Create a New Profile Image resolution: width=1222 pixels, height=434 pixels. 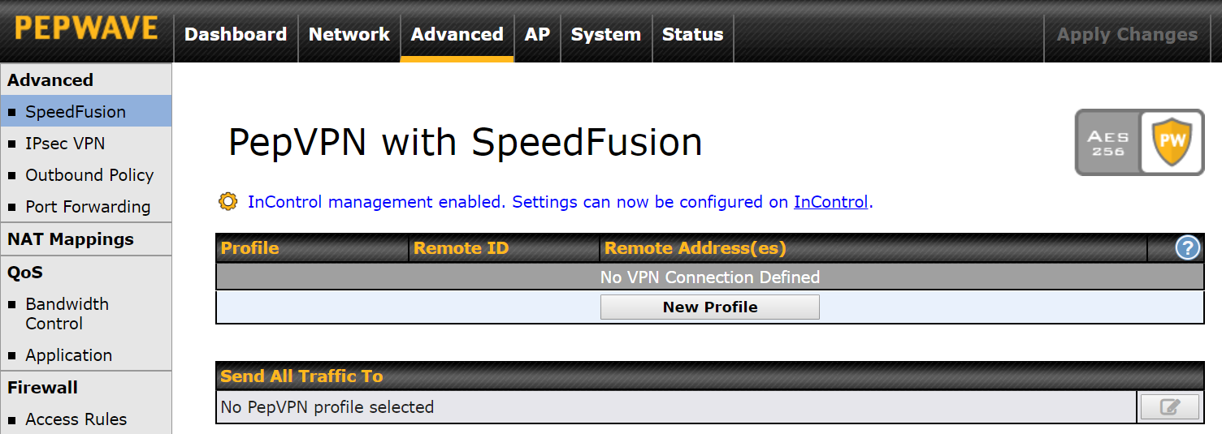pyautogui.click(x=709, y=307)
